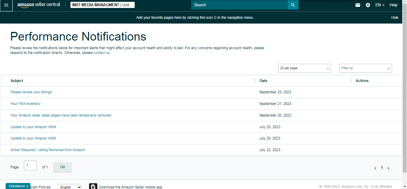Viewport: 407px width, 189px height.
Task: Open the settings gear icon
Action: tap(368, 5)
